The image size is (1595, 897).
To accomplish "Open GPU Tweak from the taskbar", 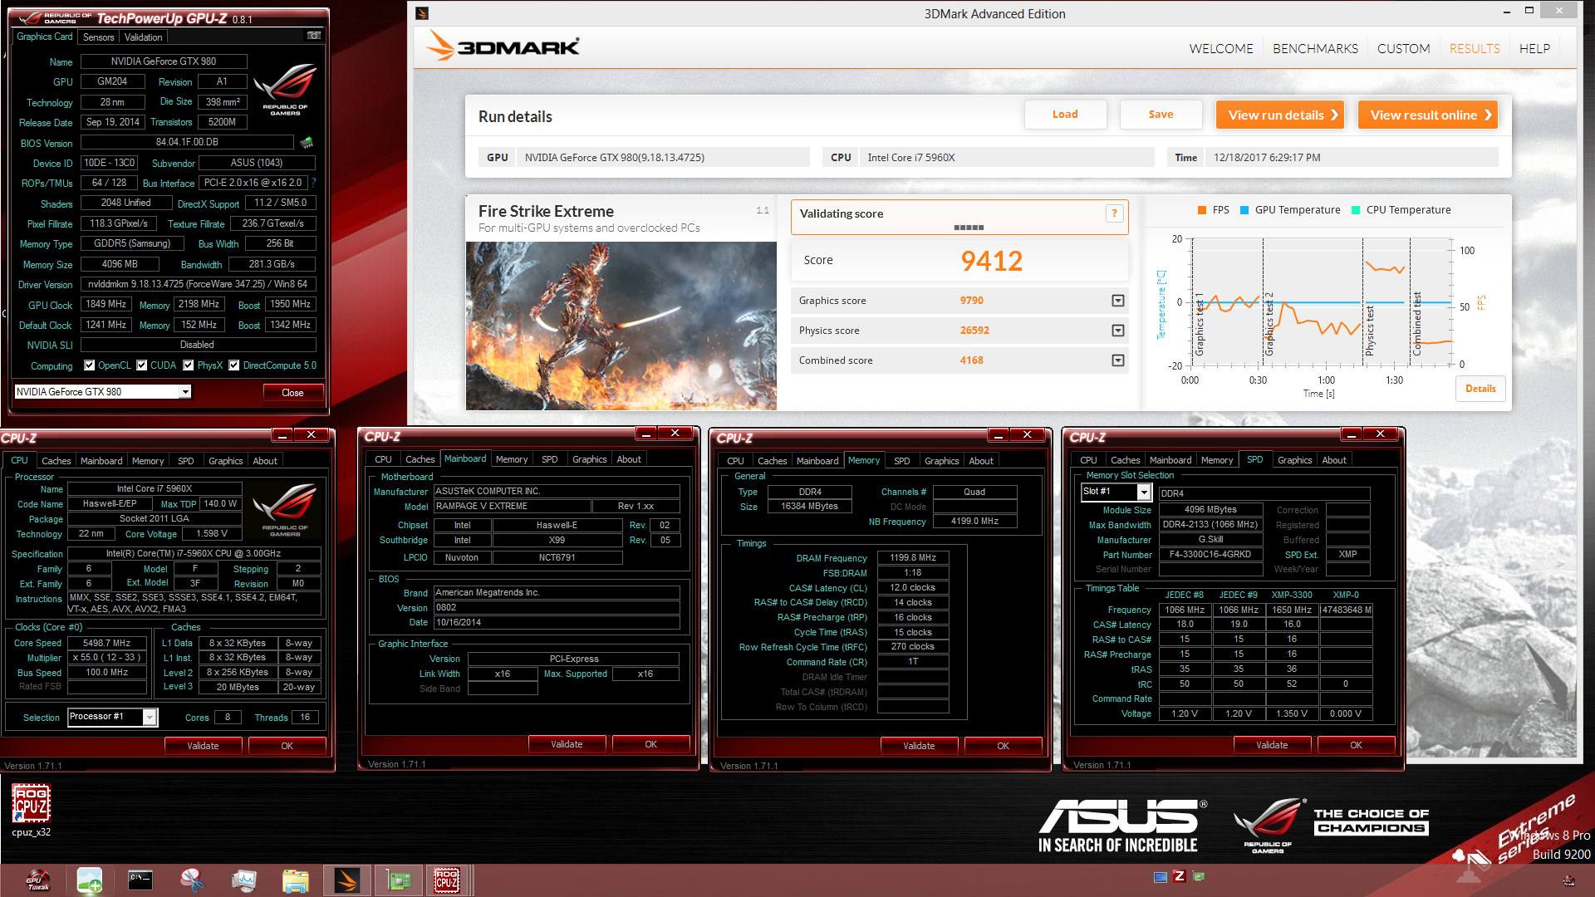I will (x=38, y=880).
